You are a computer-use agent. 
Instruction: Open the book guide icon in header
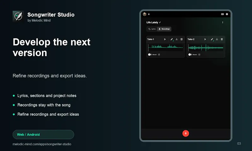click(x=222, y=14)
